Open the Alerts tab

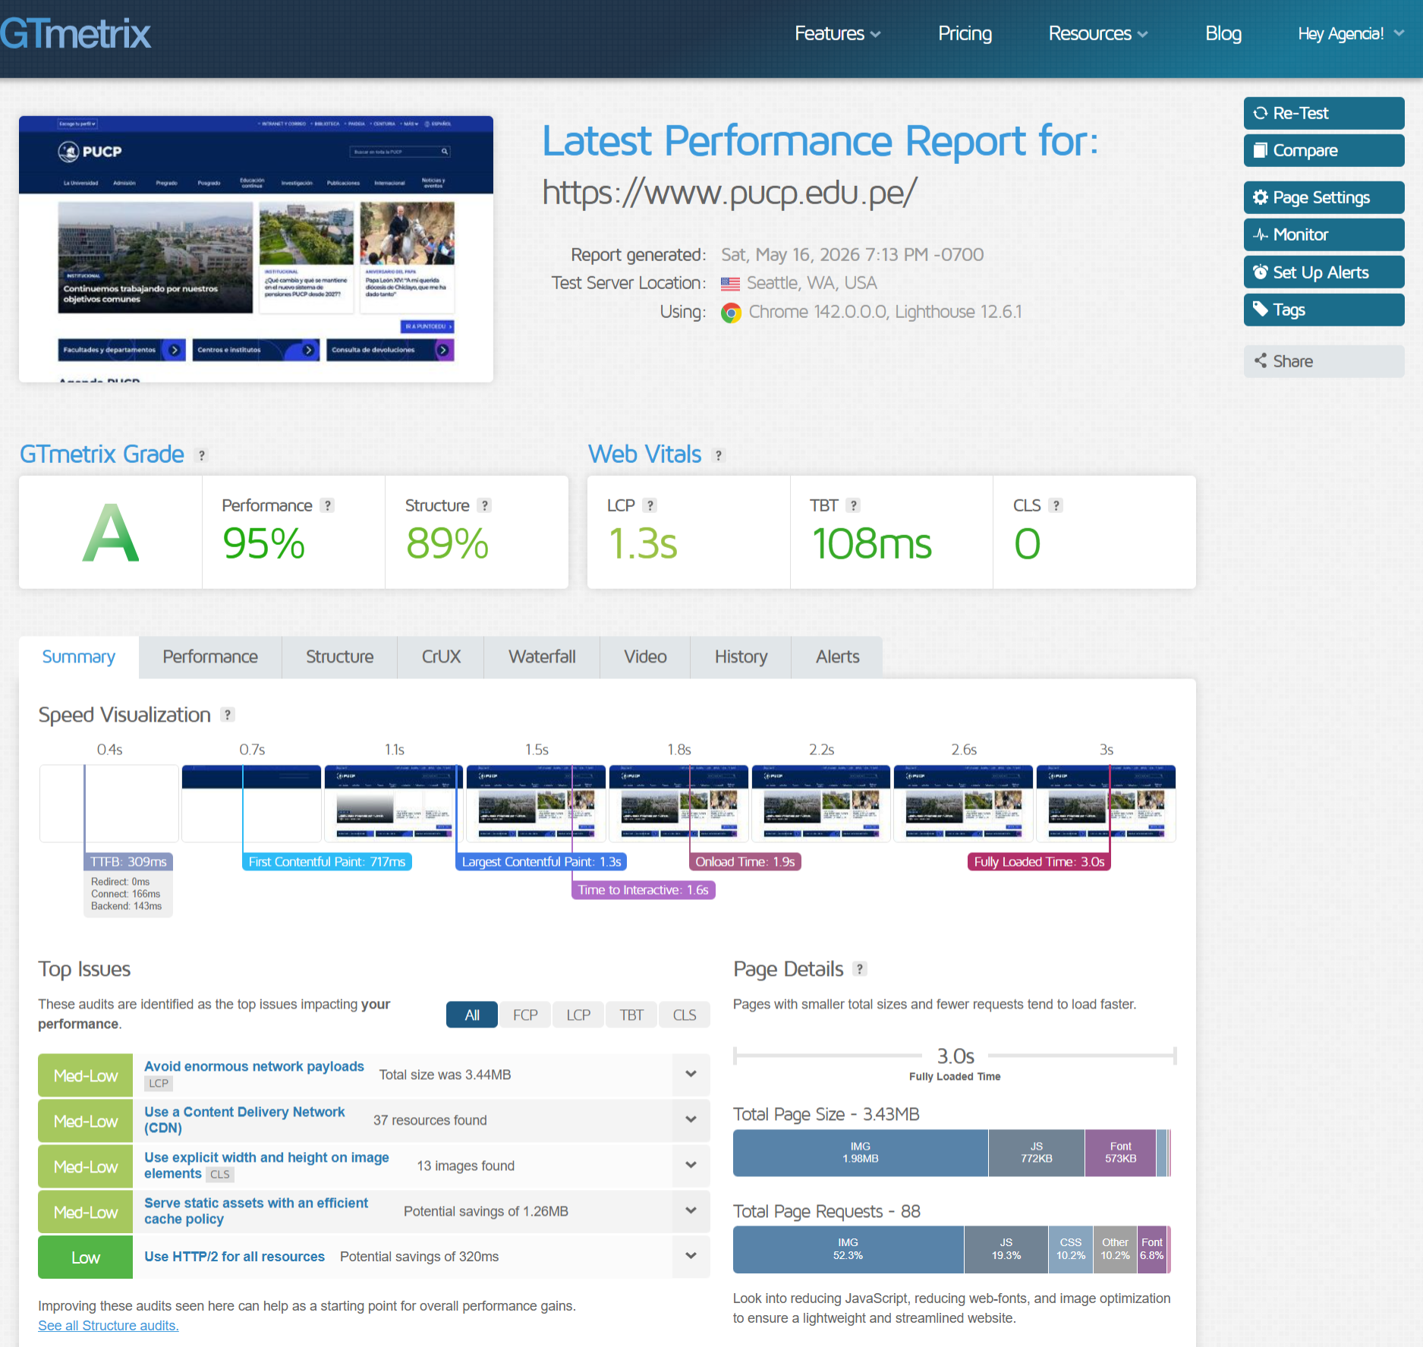[x=837, y=657]
